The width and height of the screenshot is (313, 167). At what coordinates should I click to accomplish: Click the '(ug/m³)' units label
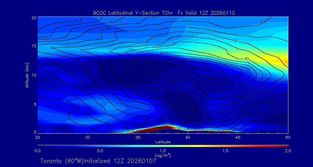tap(163, 155)
